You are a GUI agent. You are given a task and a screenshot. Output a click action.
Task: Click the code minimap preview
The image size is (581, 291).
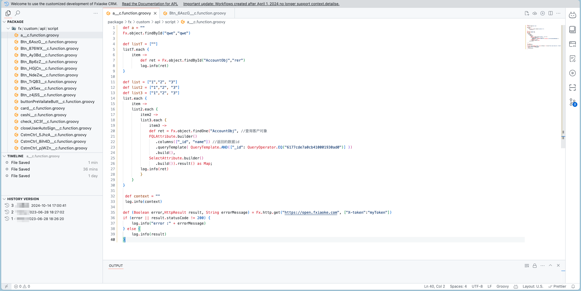coord(543,37)
